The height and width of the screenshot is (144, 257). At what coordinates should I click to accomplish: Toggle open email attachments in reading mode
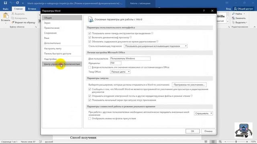90,96
